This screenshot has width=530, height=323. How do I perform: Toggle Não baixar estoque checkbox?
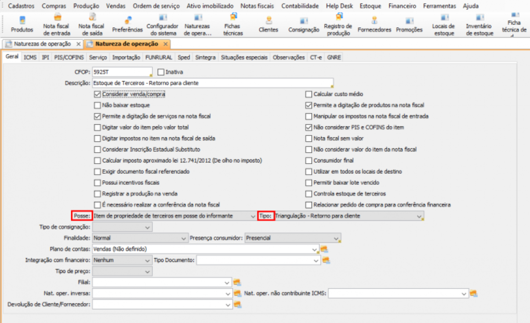98,105
